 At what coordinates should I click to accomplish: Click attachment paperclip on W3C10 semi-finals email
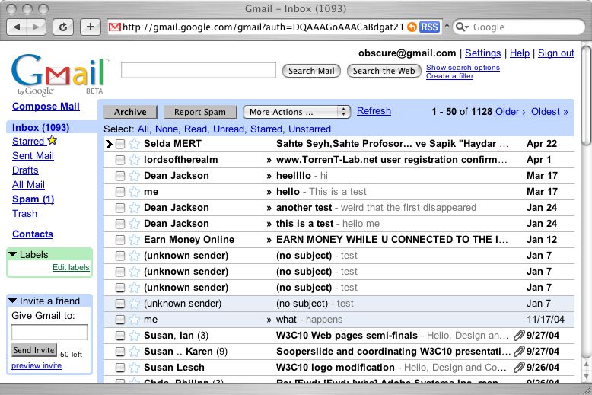(519, 336)
